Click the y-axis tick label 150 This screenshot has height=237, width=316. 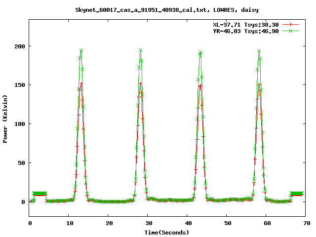20,85
